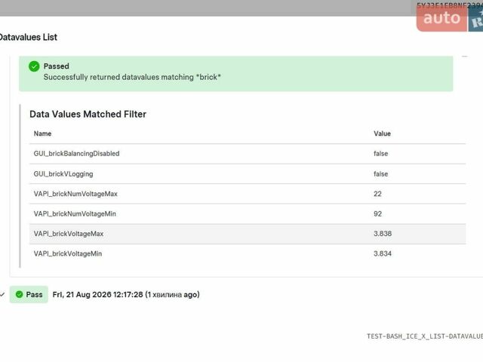Click the Passed status label
Image resolution: width=483 pixels, height=362 pixels.
pos(56,66)
